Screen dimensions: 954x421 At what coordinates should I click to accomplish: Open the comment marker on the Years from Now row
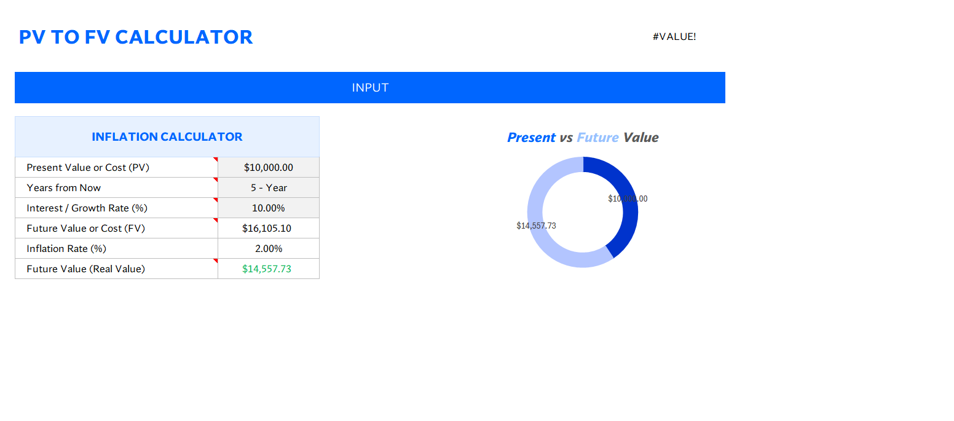pyautogui.click(x=216, y=179)
